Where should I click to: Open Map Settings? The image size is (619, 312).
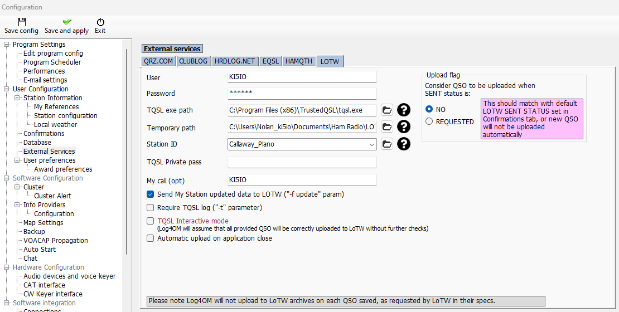[43, 223]
